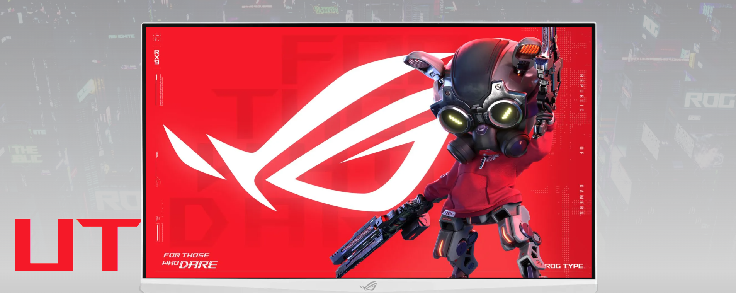Click the faded ROG text in right background
Image resolution: width=736 pixels, height=293 pixels.
(709, 101)
